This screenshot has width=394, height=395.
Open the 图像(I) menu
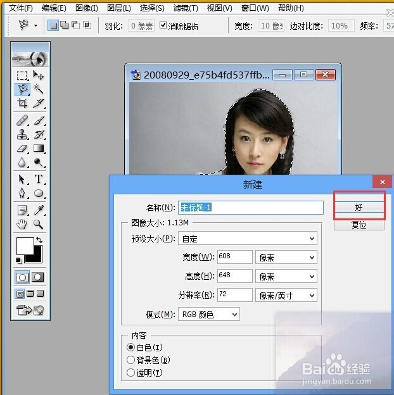click(86, 8)
